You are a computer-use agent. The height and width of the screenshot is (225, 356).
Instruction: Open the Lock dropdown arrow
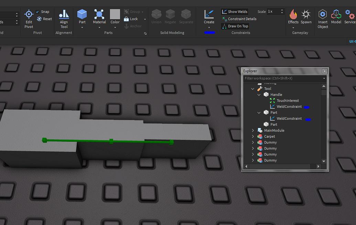(x=145, y=19)
